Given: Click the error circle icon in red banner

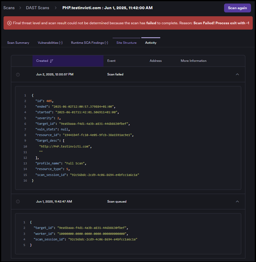Looking at the screenshot, I should click(x=9, y=23).
